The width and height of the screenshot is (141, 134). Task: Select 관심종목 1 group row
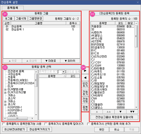42,29
